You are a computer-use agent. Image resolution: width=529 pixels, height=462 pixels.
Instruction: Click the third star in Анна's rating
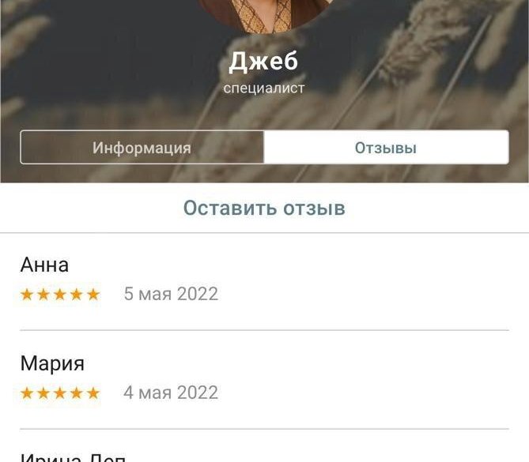tap(60, 295)
